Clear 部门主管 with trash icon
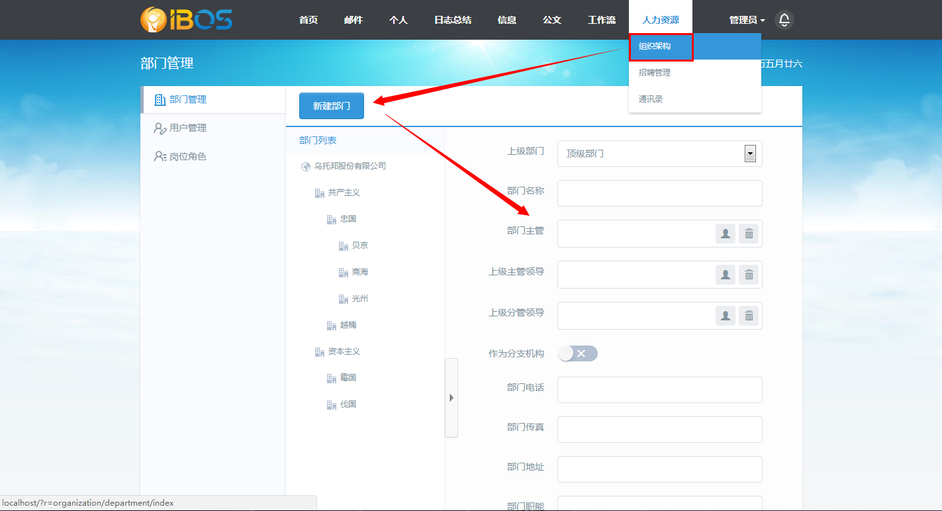This screenshot has width=942, height=511. tap(749, 234)
